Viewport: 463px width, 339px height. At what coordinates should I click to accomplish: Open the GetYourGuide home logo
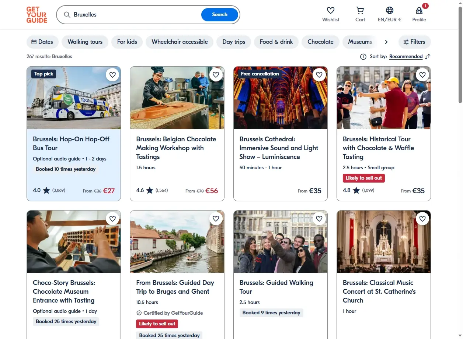tap(37, 15)
